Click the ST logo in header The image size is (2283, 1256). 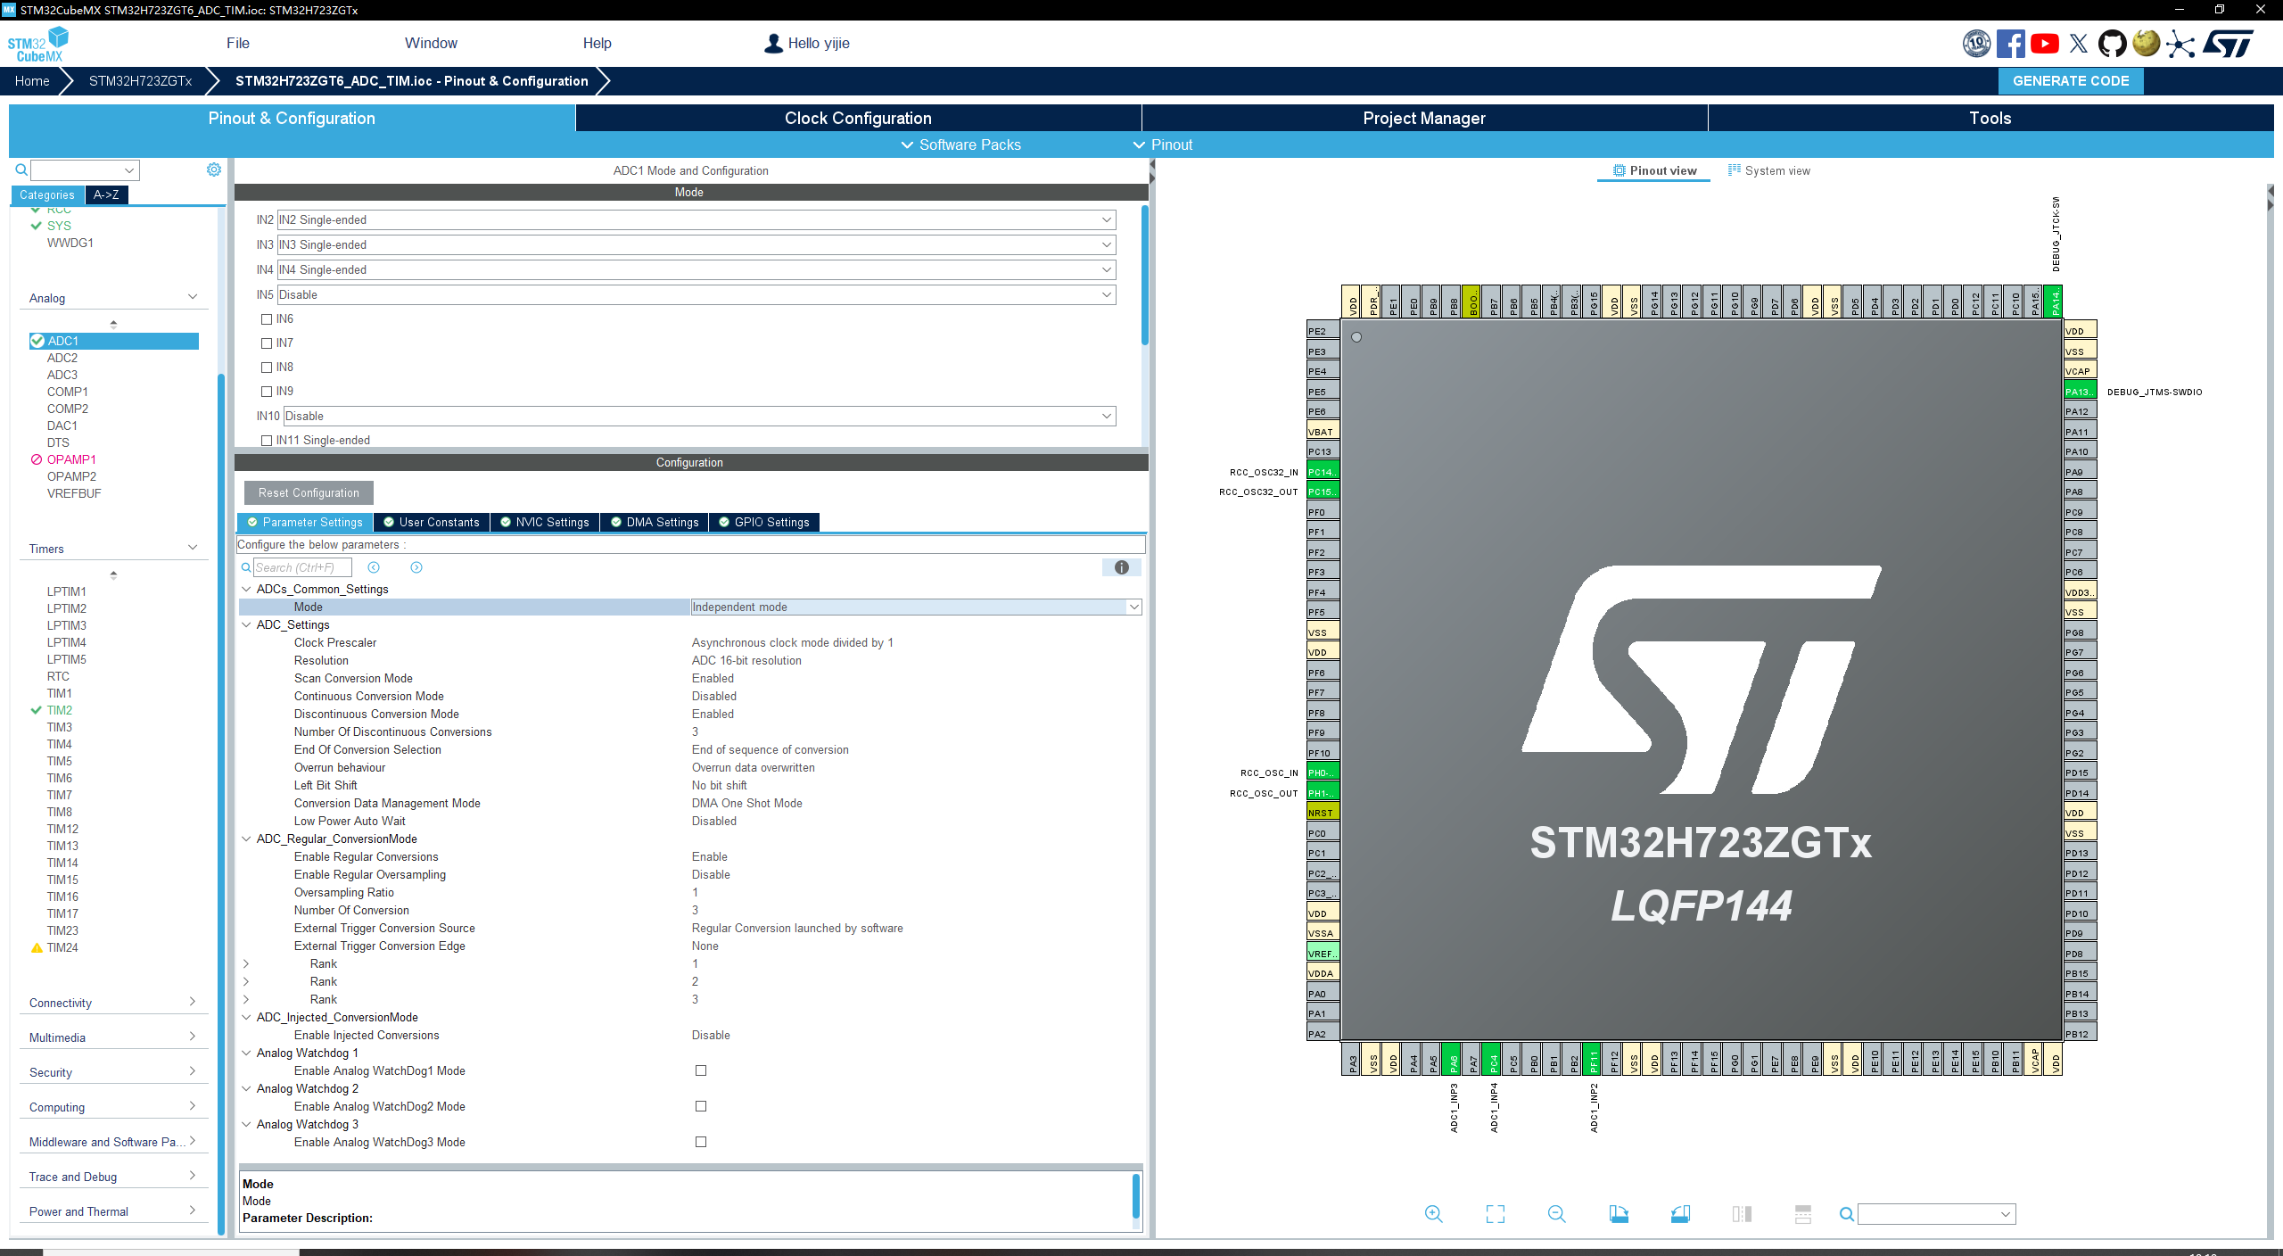pos(2228,43)
